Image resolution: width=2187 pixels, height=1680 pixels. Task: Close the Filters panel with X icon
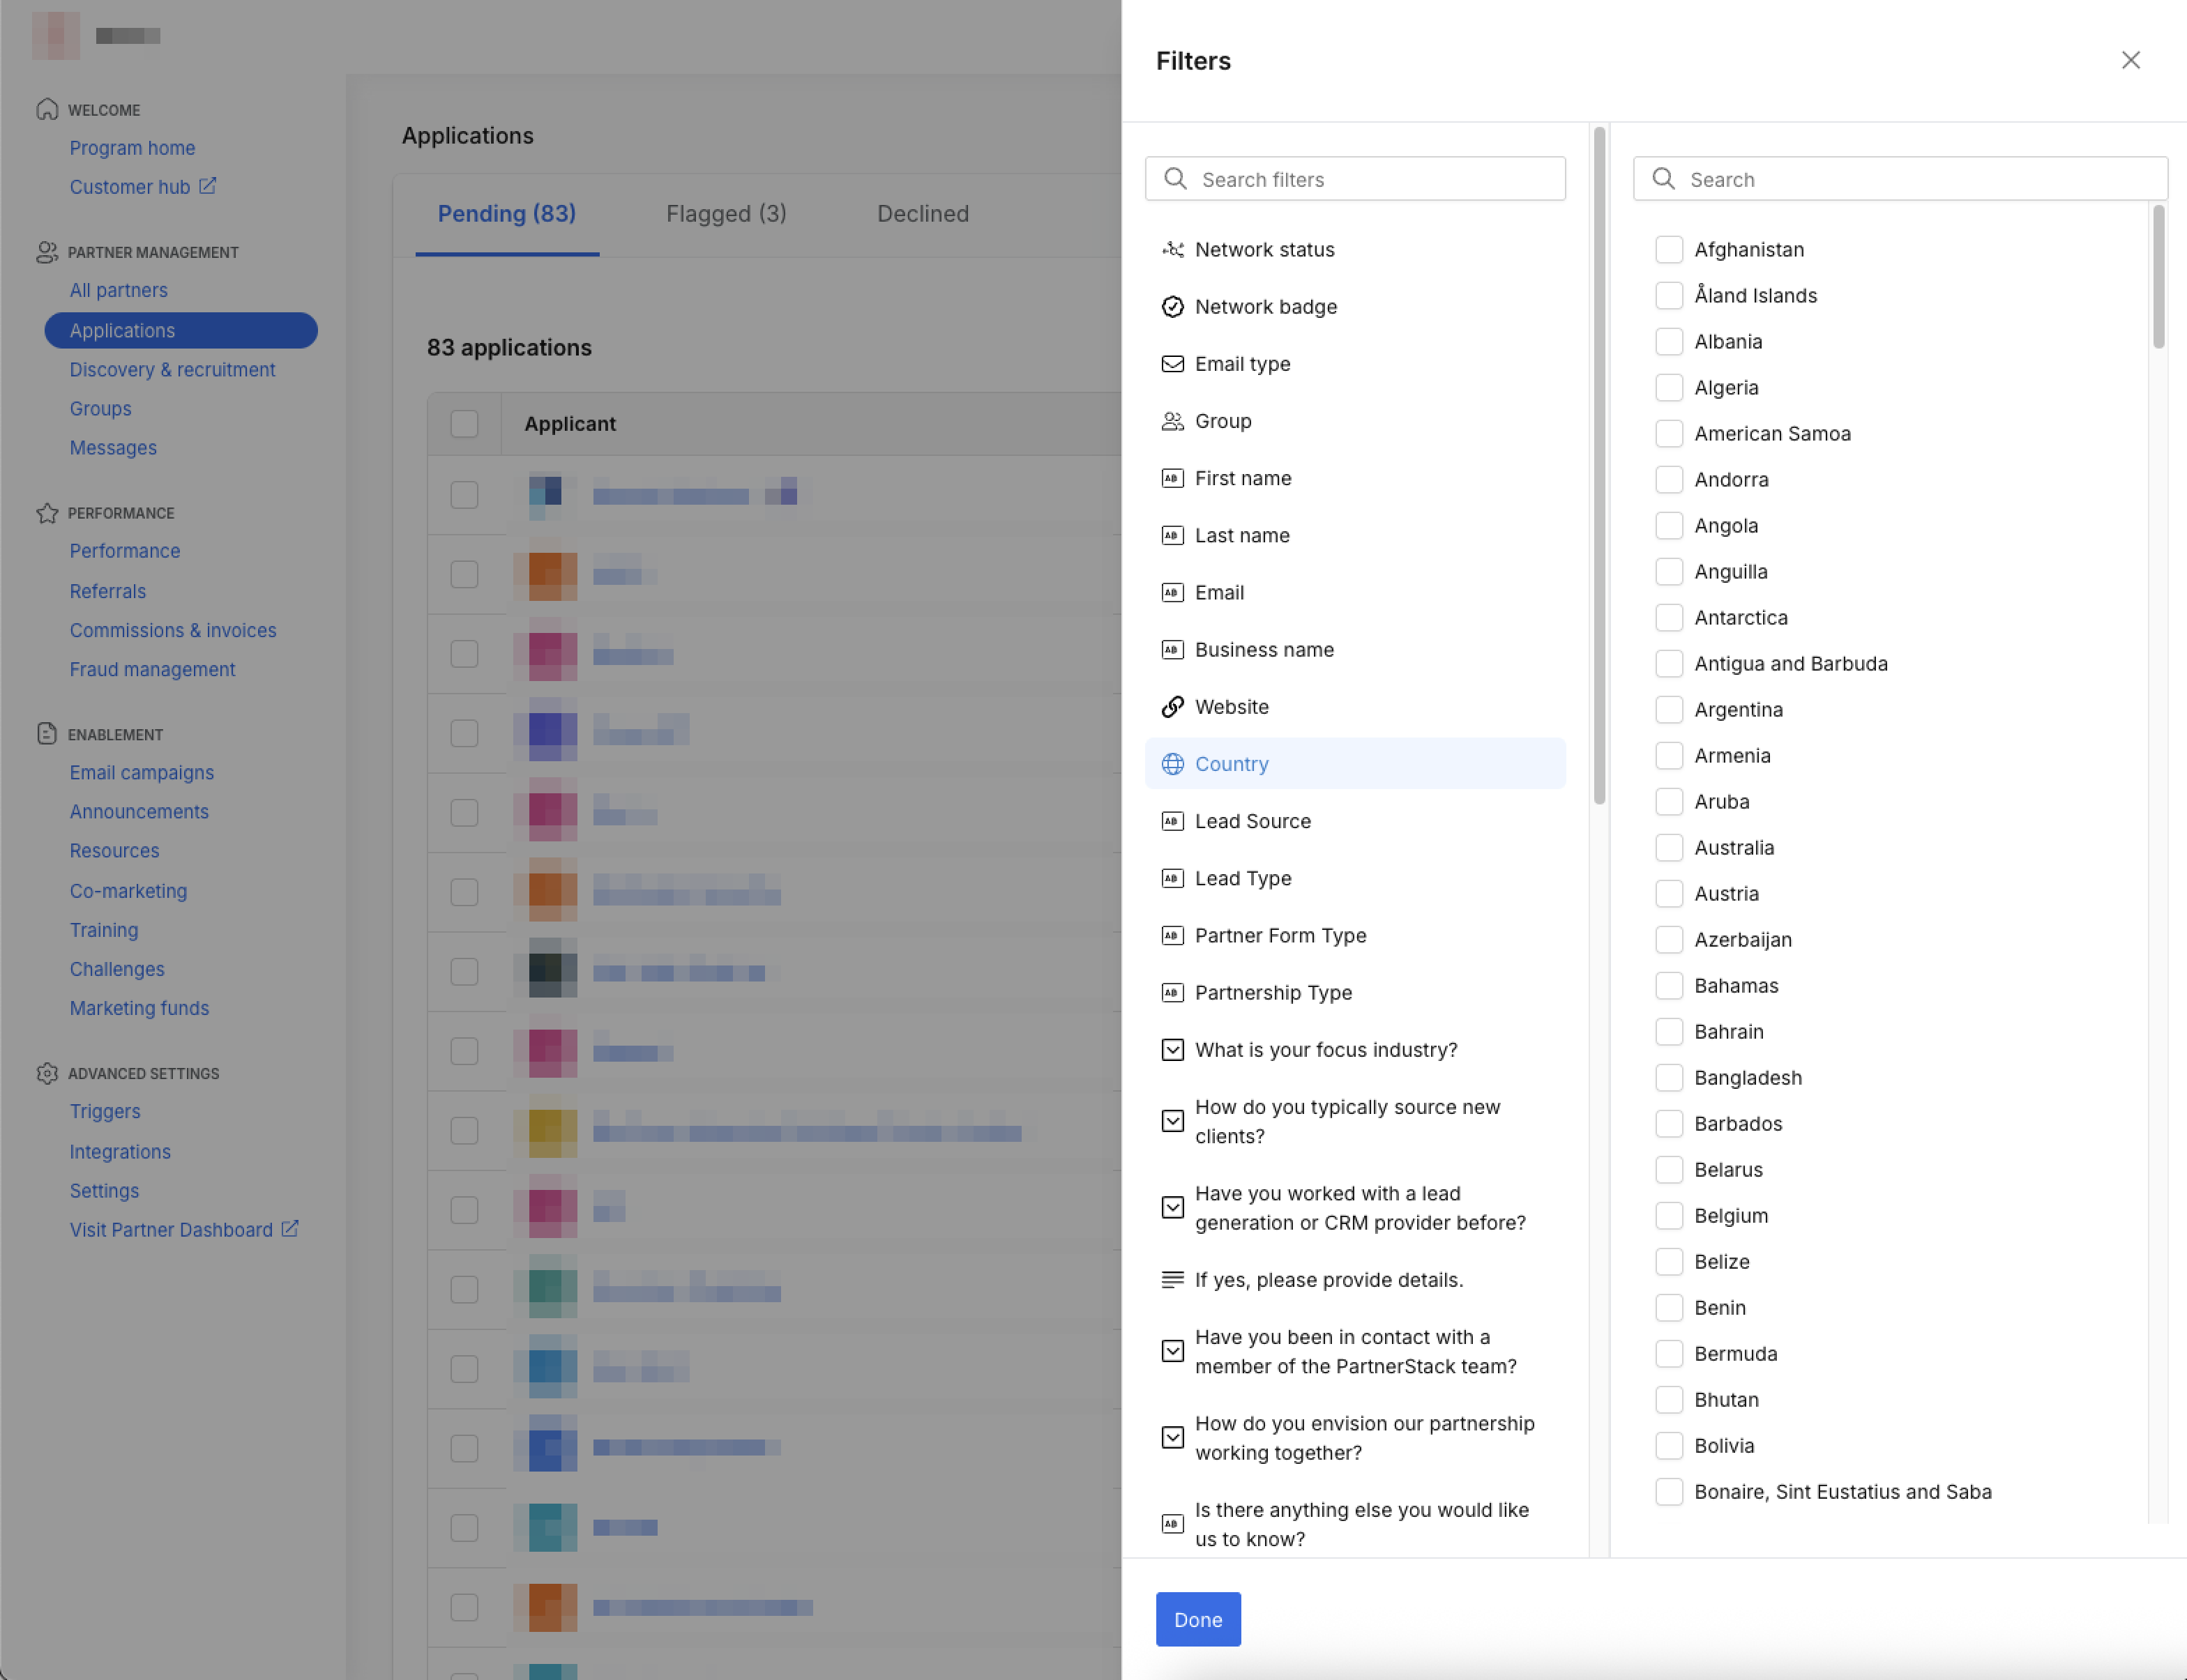pos(2130,60)
